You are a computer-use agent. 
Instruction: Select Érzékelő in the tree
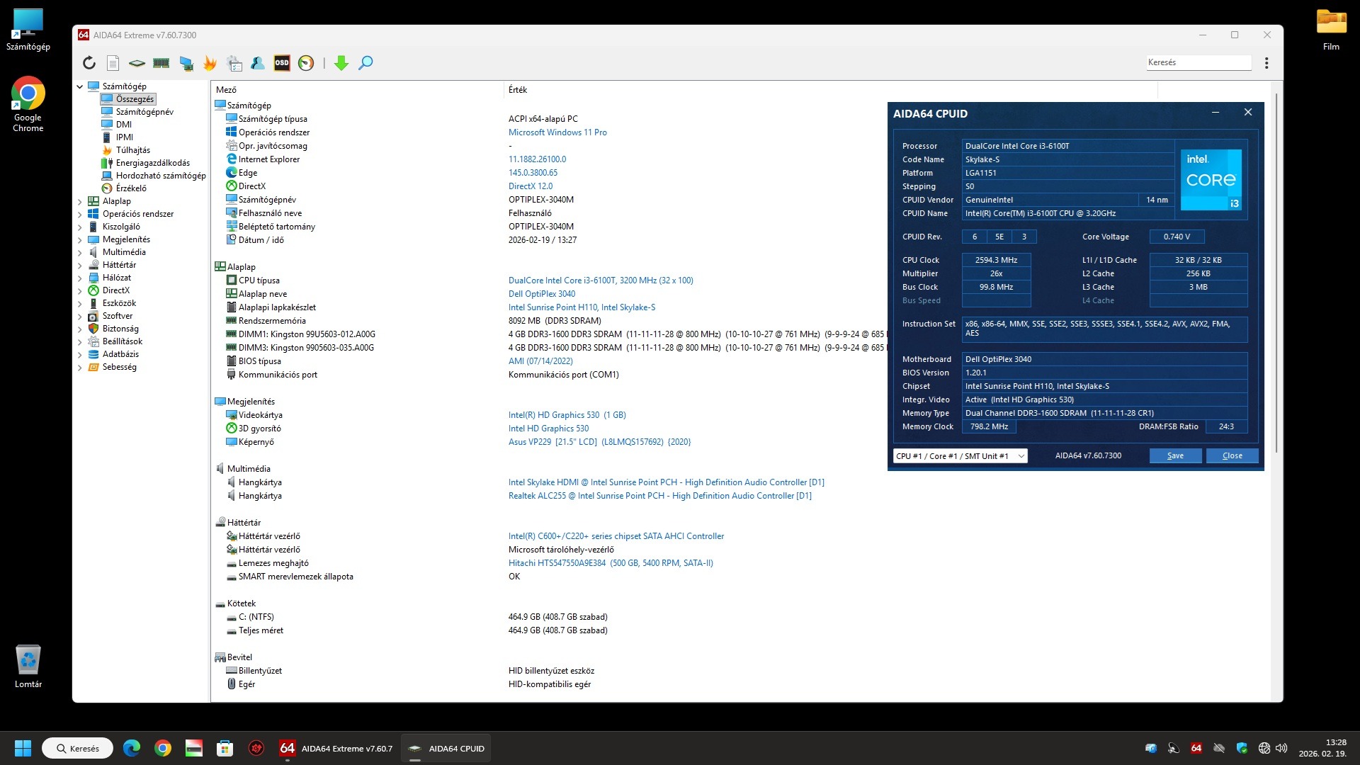(x=131, y=188)
